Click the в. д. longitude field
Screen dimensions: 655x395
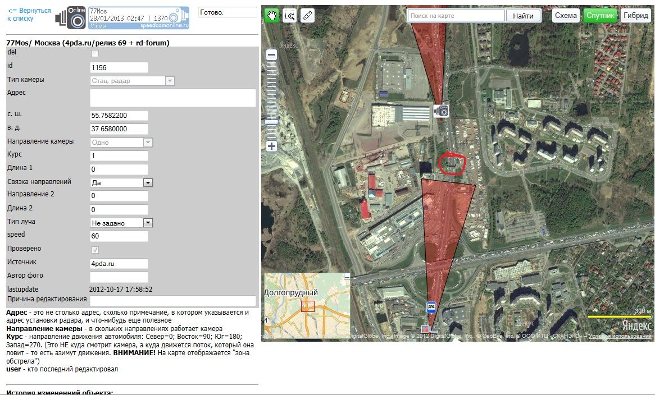119,129
